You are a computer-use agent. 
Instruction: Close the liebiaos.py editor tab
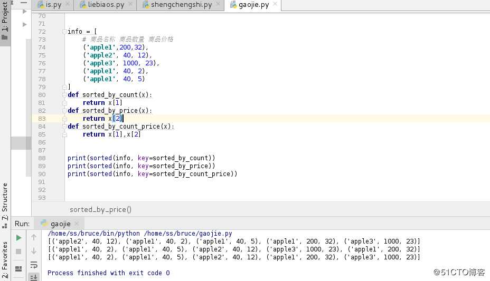coord(130,4)
